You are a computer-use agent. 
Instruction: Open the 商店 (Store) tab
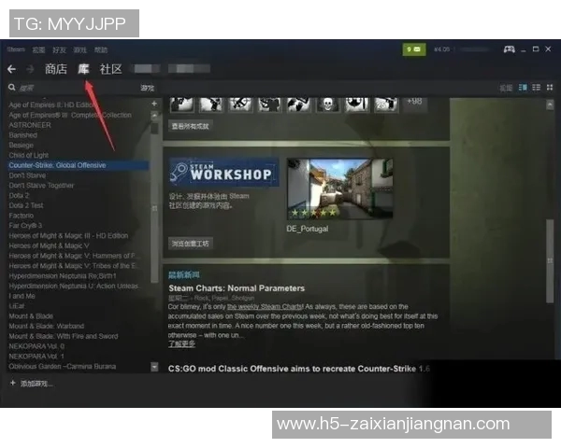coord(56,69)
